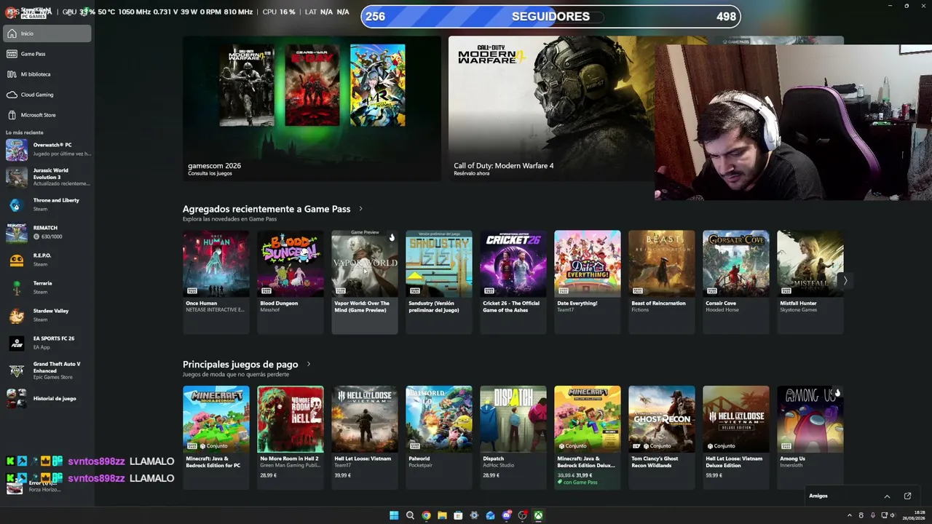Open the Windows Start menu

pos(394,515)
